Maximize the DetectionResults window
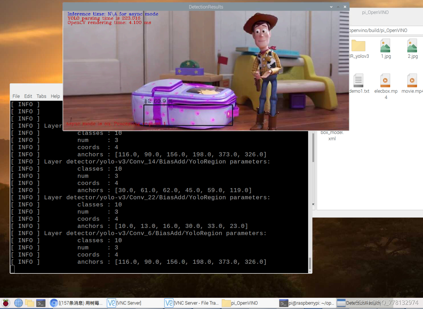 click(338, 7)
